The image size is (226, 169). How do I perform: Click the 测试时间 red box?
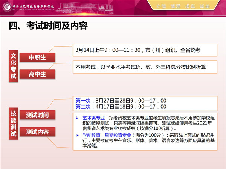(x=37, y=115)
